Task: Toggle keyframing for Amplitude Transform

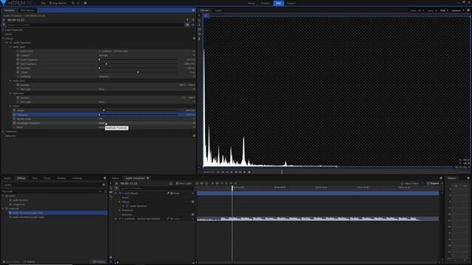Action: tap(14, 123)
